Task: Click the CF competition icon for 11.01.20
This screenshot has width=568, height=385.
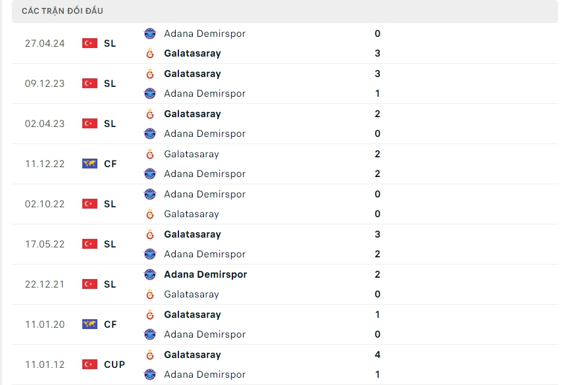Action: pyautogui.click(x=90, y=324)
